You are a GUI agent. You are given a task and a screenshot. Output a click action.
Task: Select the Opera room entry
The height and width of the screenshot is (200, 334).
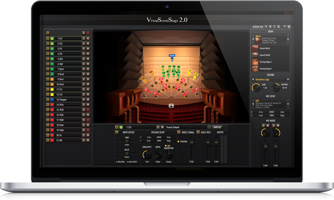271,39
